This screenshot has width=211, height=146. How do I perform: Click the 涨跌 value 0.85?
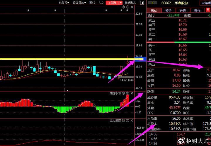pos(177,75)
